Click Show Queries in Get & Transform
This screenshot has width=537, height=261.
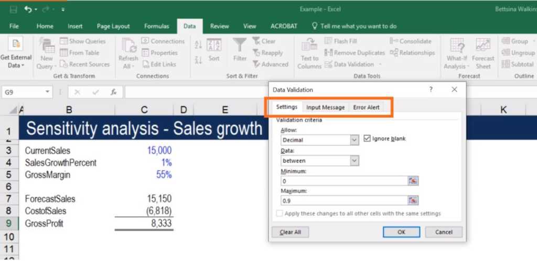[82, 41]
